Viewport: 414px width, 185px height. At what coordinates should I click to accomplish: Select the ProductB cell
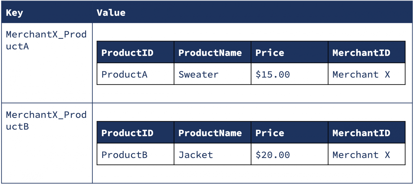(x=135, y=154)
